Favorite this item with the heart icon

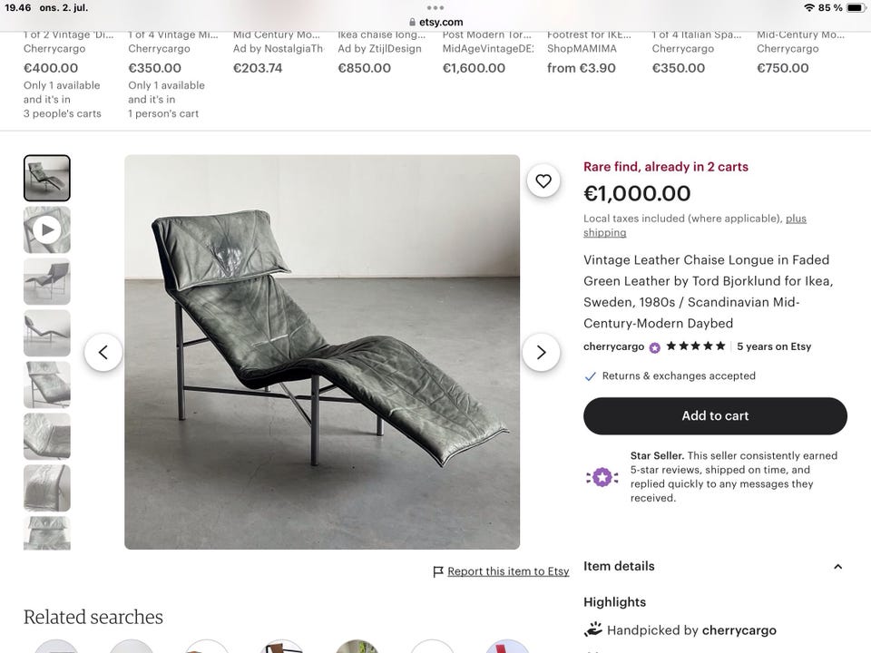tap(543, 181)
